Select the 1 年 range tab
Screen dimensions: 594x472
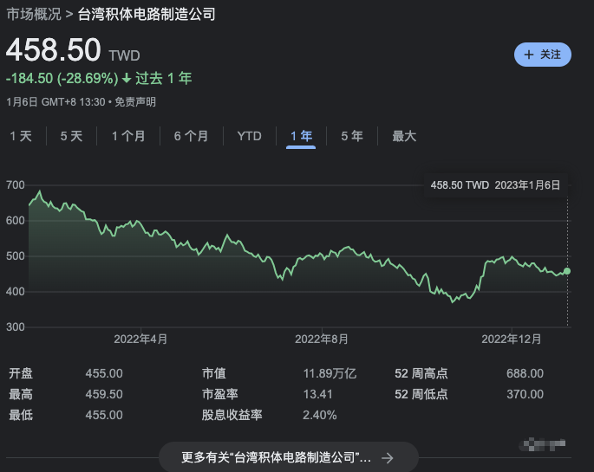pos(301,136)
